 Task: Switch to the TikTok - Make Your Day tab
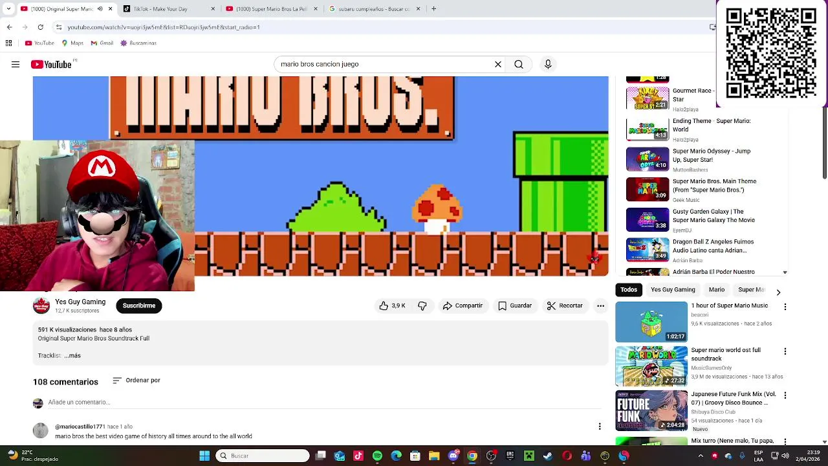coord(169,9)
